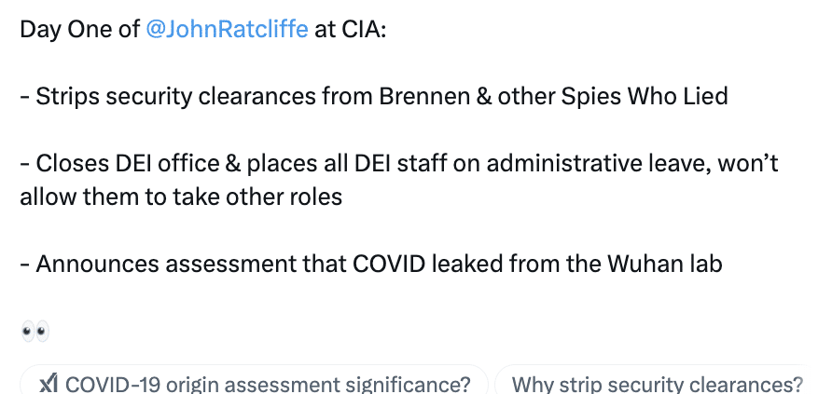Select the 'Why strip security clearances?' suggestion
Image resolution: width=832 pixels, height=394 pixels.
[657, 384]
